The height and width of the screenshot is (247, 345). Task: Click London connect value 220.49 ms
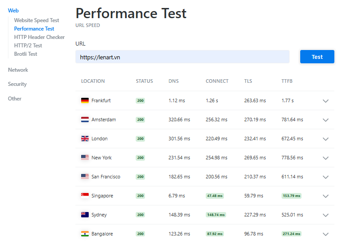coord(216,139)
